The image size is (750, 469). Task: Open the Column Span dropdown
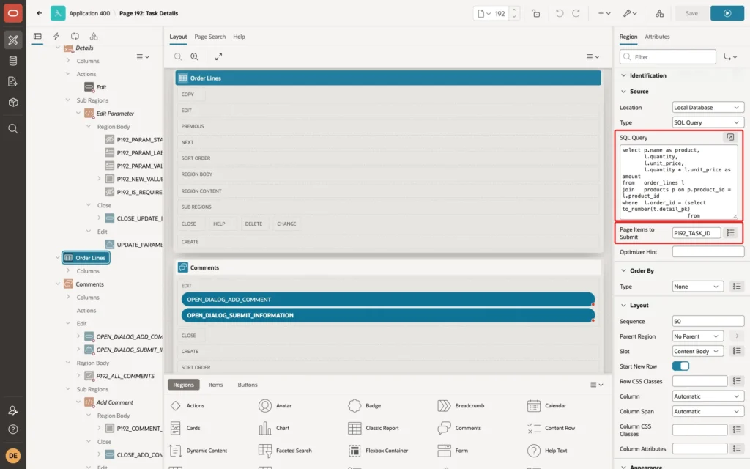tap(708, 412)
